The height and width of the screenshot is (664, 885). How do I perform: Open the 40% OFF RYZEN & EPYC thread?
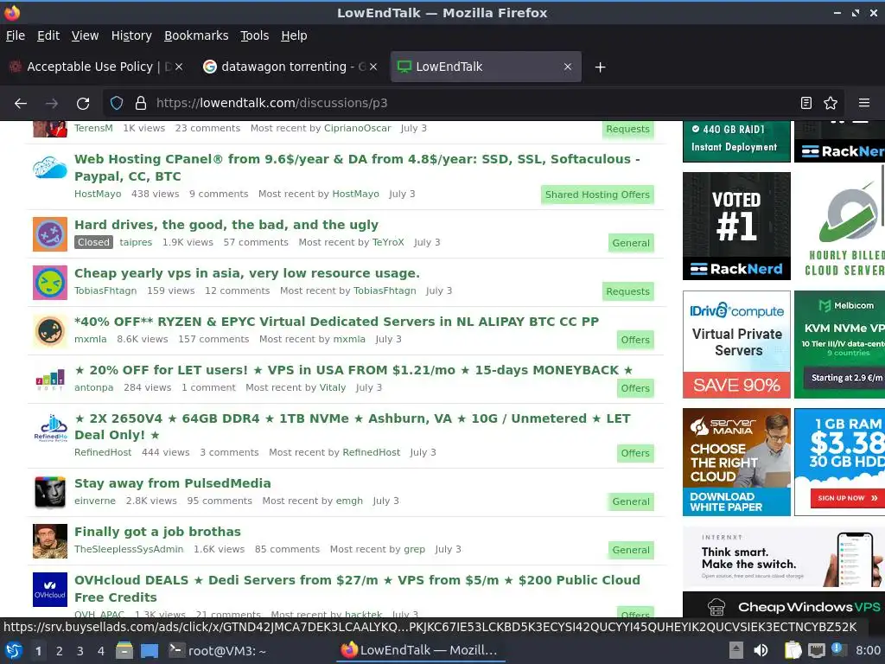pyautogui.click(x=336, y=322)
